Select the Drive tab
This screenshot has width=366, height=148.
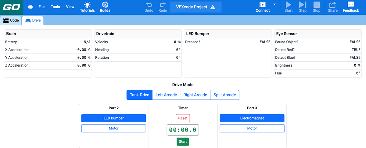33,20
